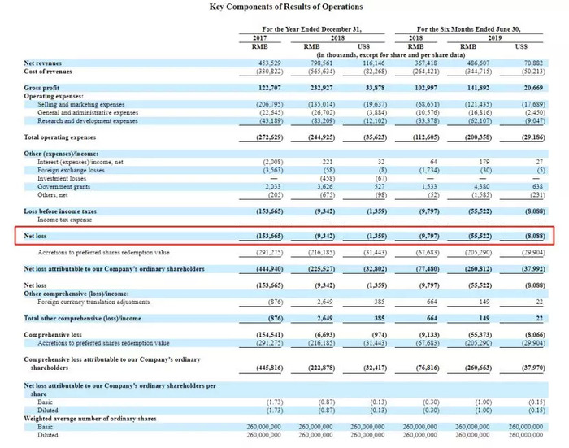Select Total operating expenses label
This screenshot has width=569, height=448.
coord(60,137)
